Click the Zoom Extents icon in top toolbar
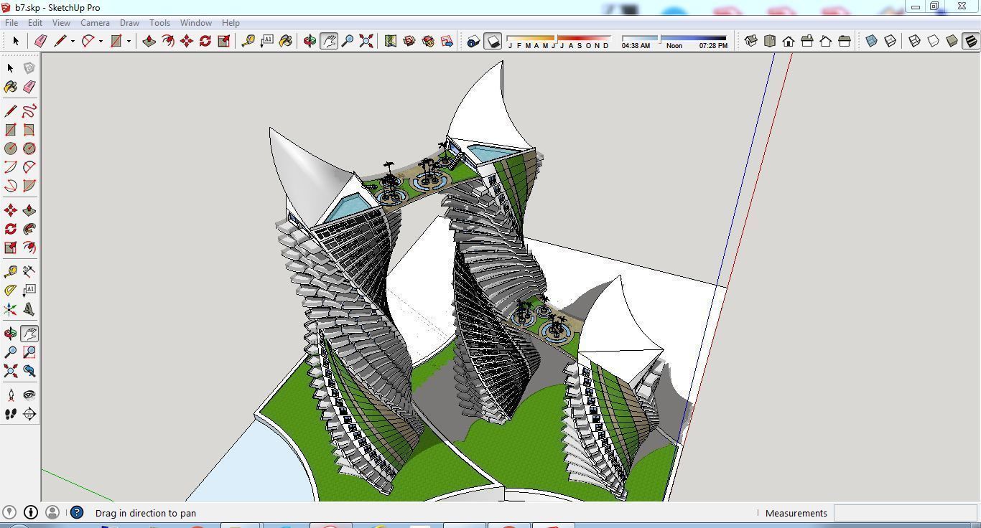Image resolution: width=981 pixels, height=528 pixels. point(366,42)
